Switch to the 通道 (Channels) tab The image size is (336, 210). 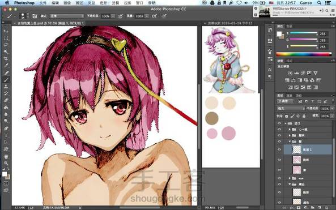coord(290,96)
